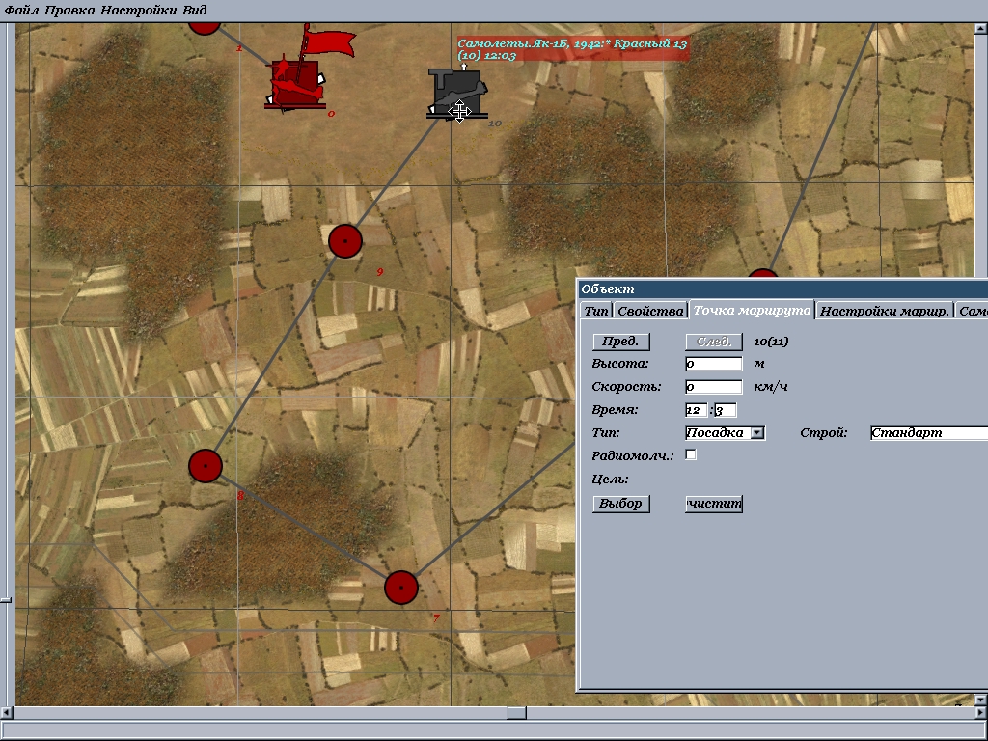This screenshot has height=741, width=988.
Task: Select waypoint circle number 9 on the route
Action: [x=345, y=240]
